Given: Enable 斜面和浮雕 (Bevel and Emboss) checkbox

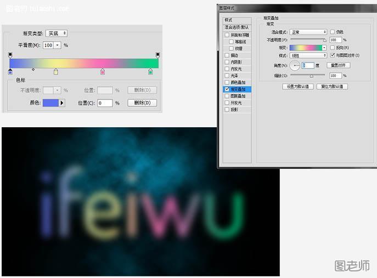Looking at the screenshot, I should (x=227, y=35).
